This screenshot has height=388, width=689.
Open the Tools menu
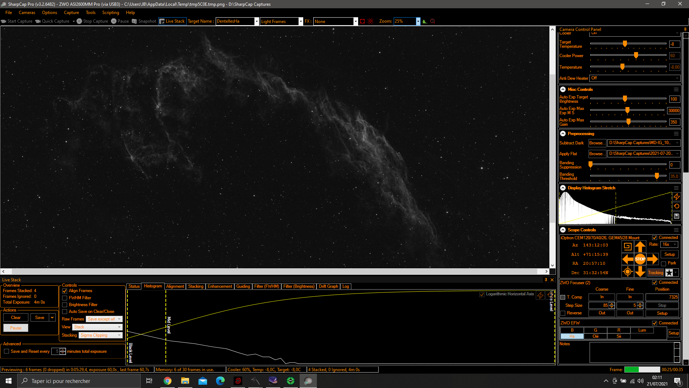point(90,13)
